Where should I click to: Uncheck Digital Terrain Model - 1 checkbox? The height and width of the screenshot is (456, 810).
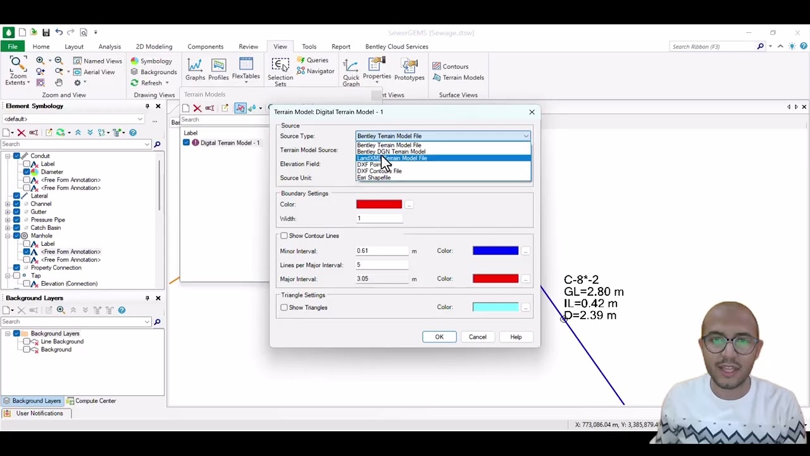coord(187,142)
